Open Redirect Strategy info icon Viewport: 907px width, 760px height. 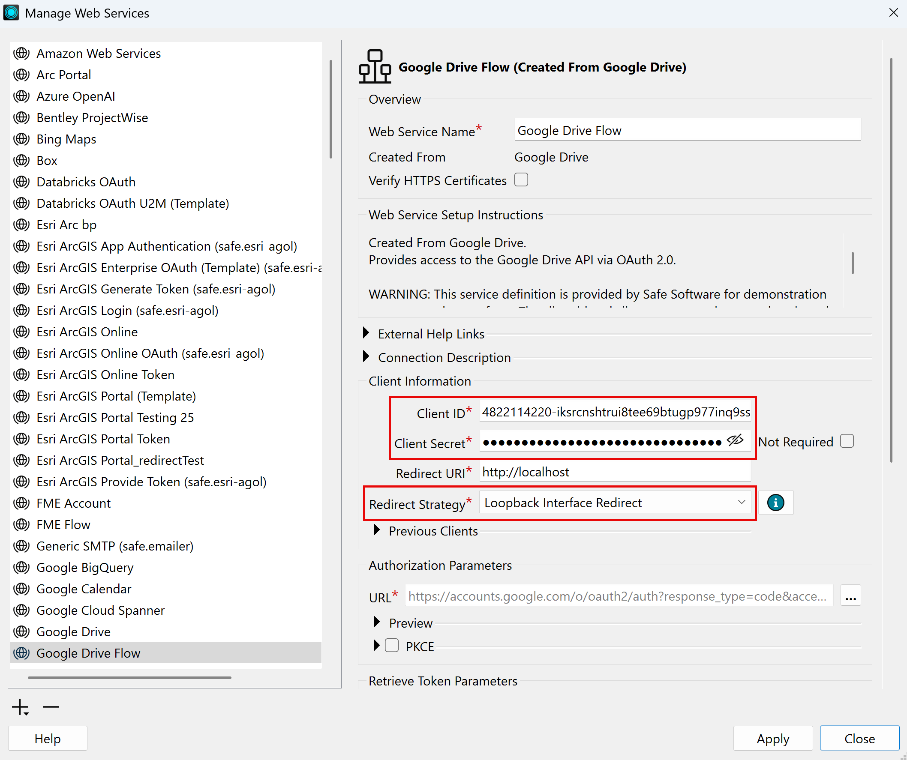776,503
